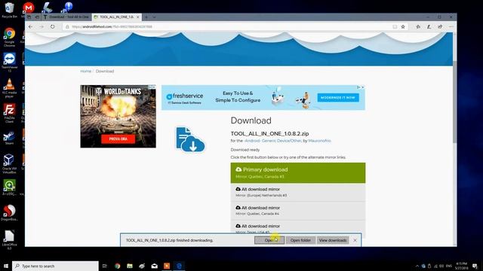Close the freshservice banner ad
Screen dimensions: 483x271
coord(362,87)
